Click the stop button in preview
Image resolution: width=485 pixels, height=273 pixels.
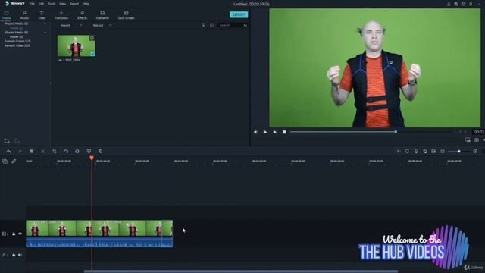[284, 132]
